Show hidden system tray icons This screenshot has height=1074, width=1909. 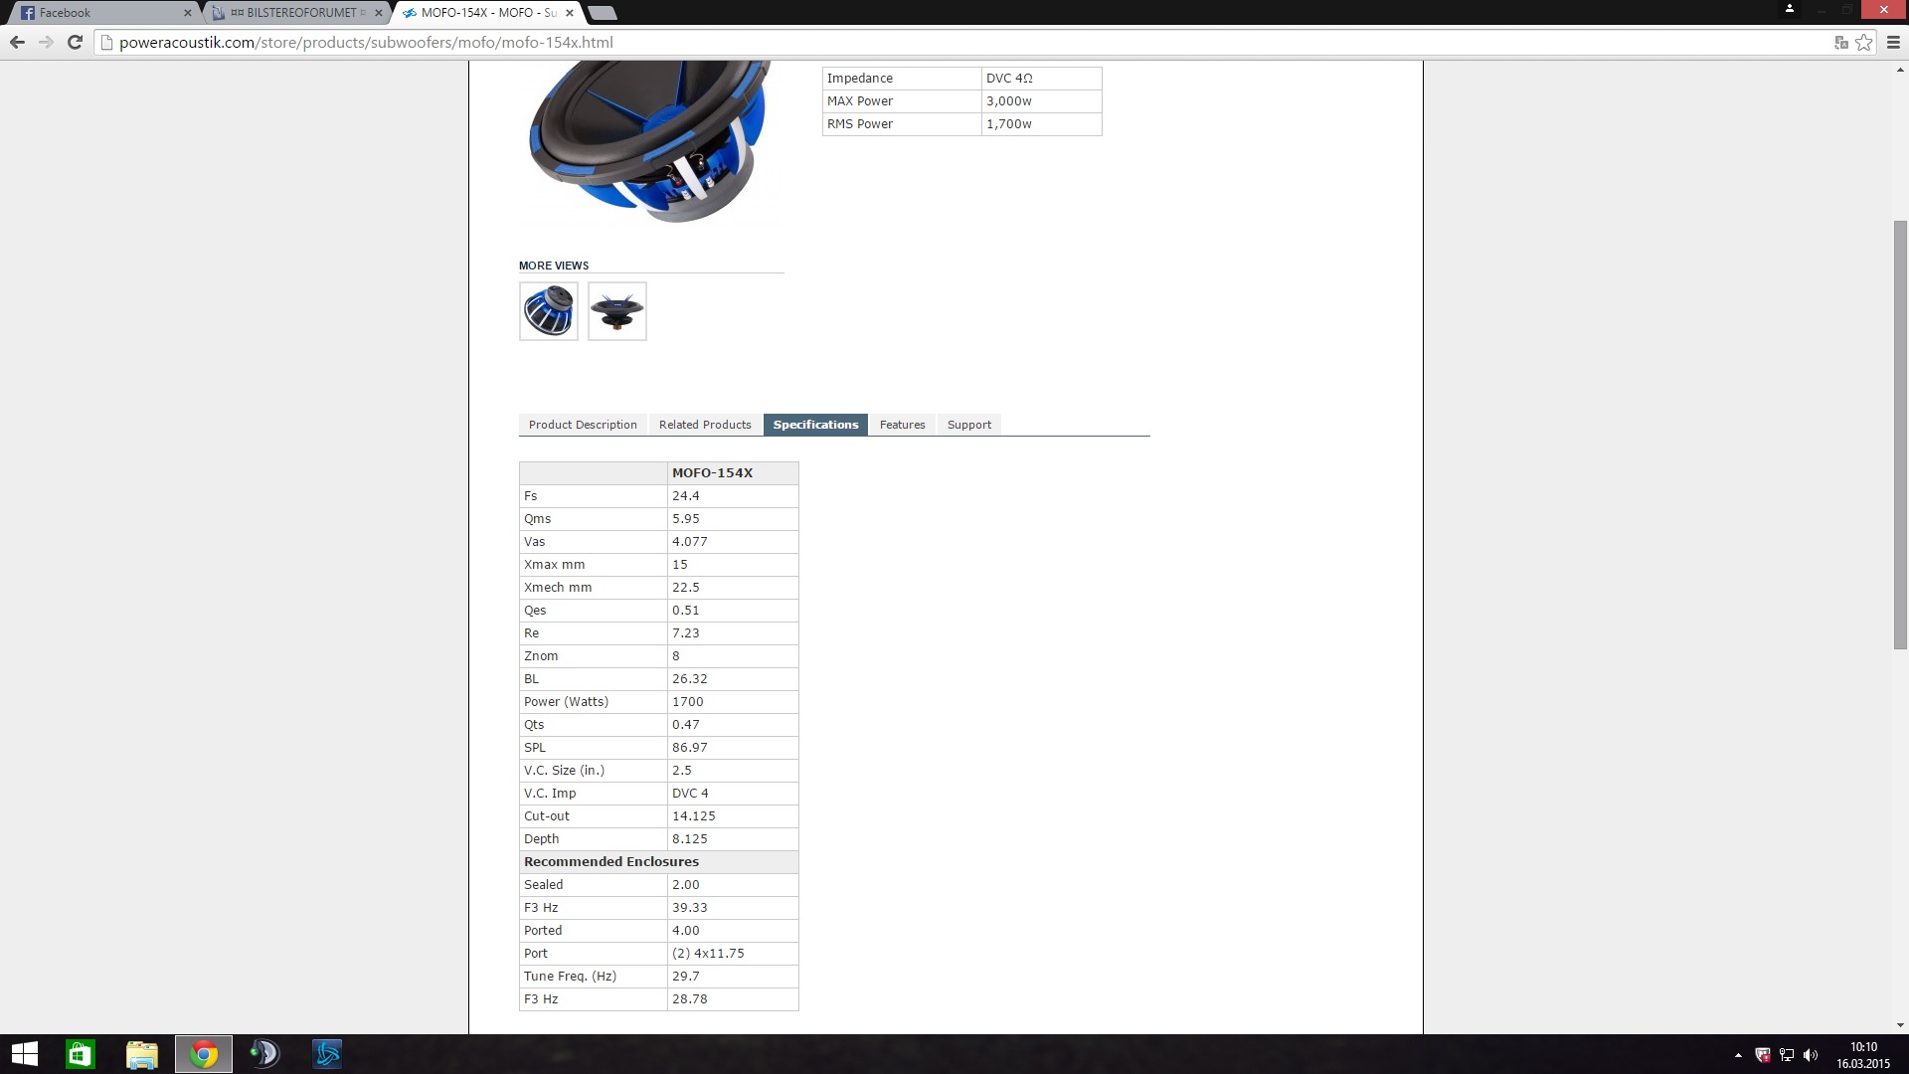tap(1738, 1055)
